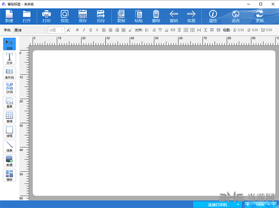This screenshot has width=279, height=208.
Task: Select the 条形码 barcode tool
Action: point(9,73)
